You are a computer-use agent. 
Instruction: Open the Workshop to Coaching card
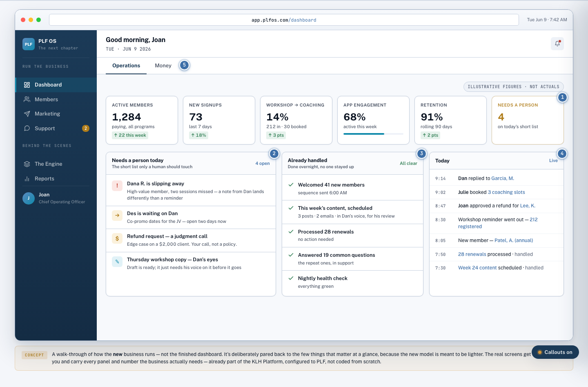click(296, 120)
